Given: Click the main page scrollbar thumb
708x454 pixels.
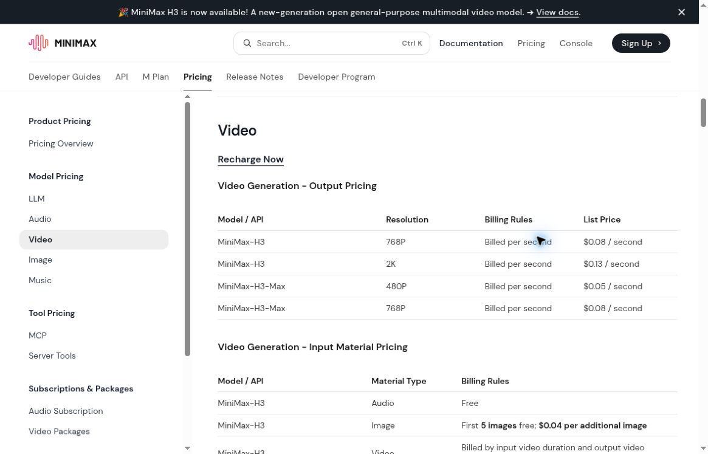Looking at the screenshot, I should [x=703, y=113].
